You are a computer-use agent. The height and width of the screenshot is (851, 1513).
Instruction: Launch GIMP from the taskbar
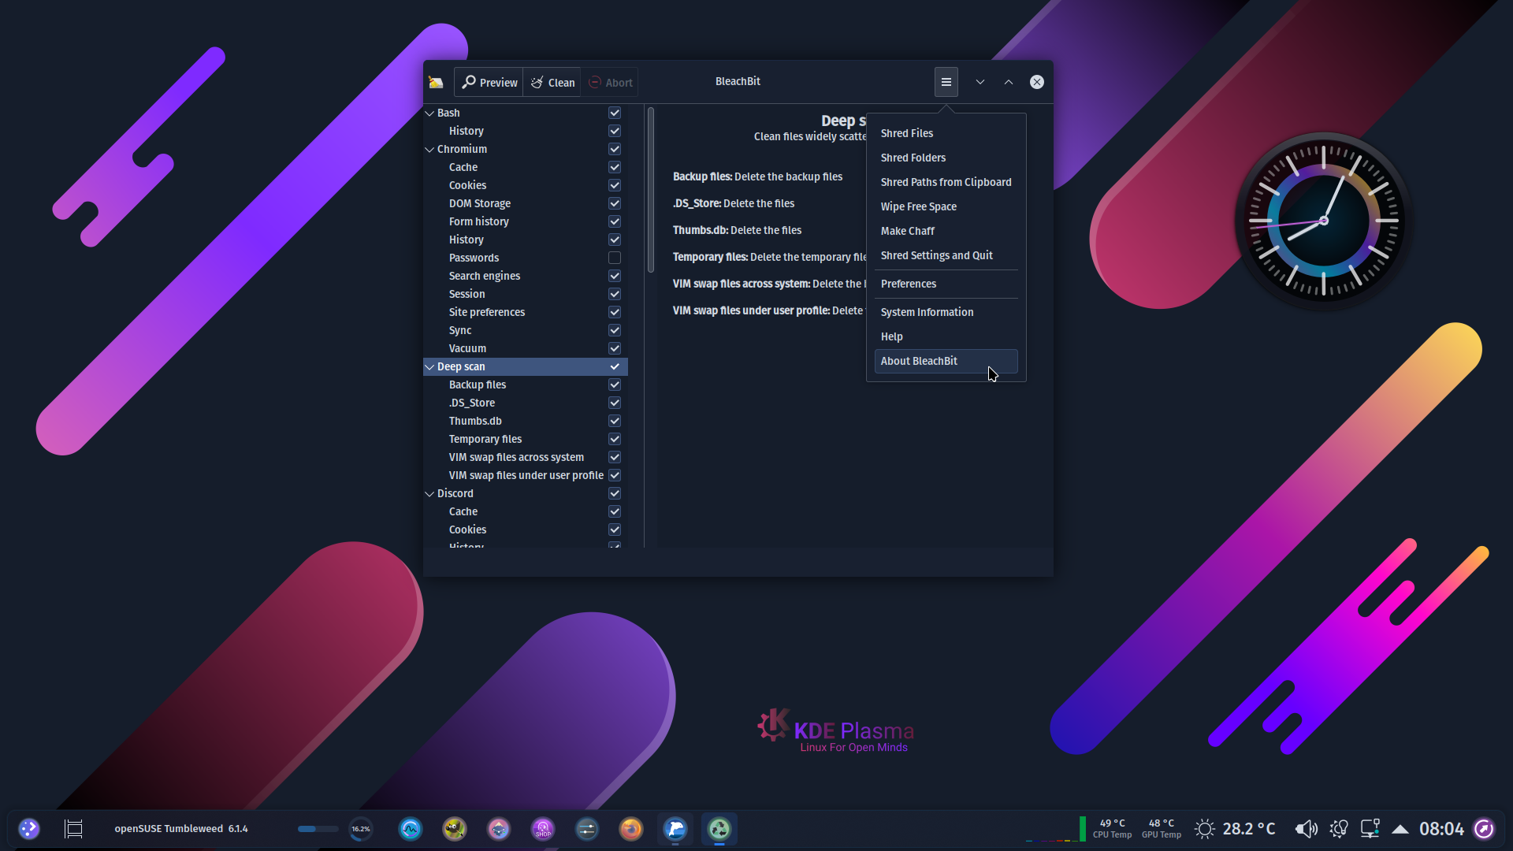click(x=455, y=829)
